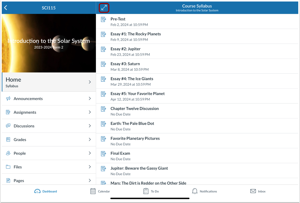The image size is (300, 203).
Task: Open the Grades section via its chevron
Action: tap(90, 139)
